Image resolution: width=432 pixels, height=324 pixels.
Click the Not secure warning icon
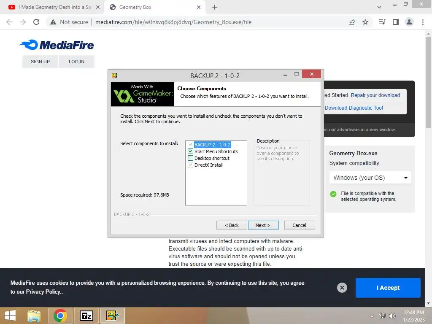53,22
